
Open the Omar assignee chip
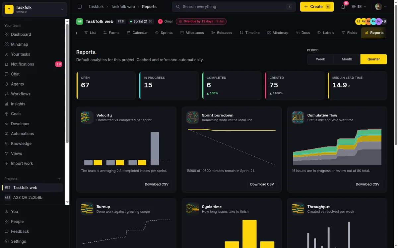point(166,21)
